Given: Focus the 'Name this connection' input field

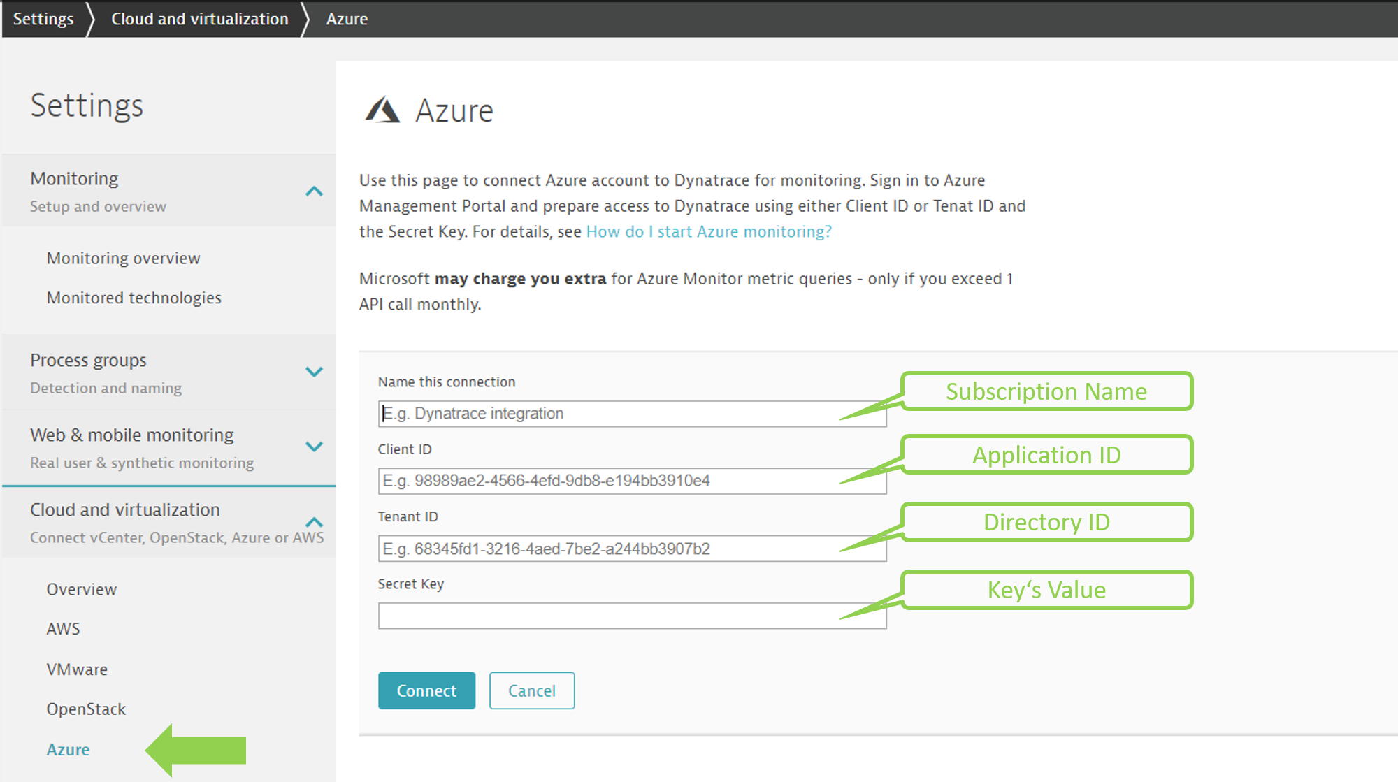Looking at the screenshot, I should [632, 414].
